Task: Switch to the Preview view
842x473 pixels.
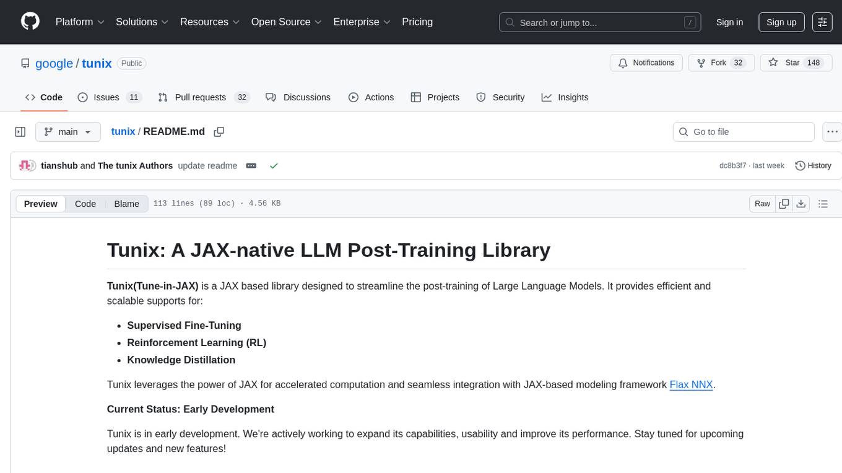Action: 41,204
